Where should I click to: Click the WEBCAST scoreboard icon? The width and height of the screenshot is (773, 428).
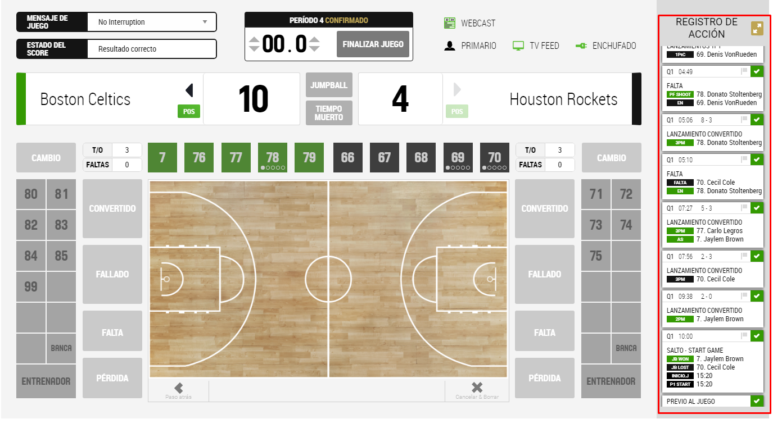[450, 24]
